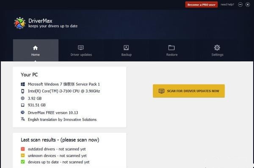Click the Driver updates monitor icon
This screenshot has width=254, height=168.
point(81,48)
